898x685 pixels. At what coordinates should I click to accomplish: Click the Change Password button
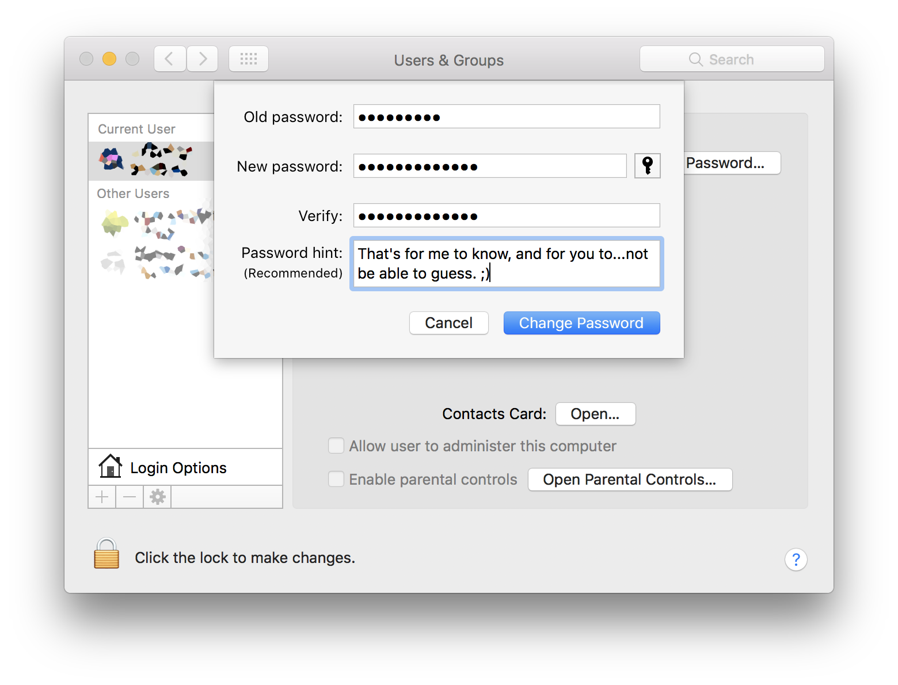[x=581, y=323]
